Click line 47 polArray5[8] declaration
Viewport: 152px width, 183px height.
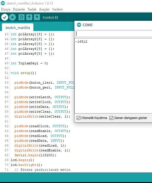coord(33,54)
